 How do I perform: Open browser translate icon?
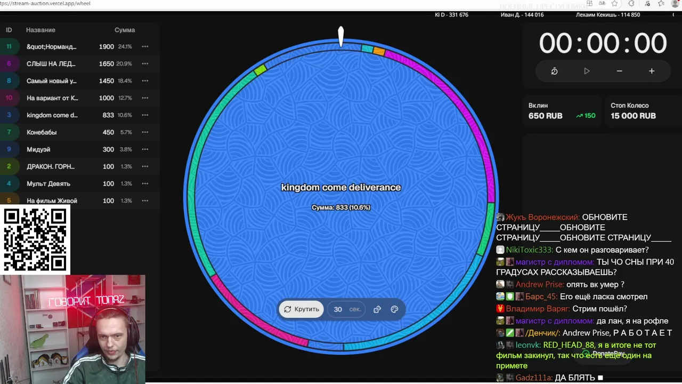[603, 3]
